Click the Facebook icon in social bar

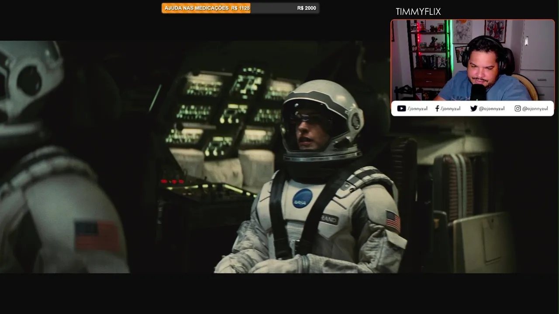(x=437, y=109)
